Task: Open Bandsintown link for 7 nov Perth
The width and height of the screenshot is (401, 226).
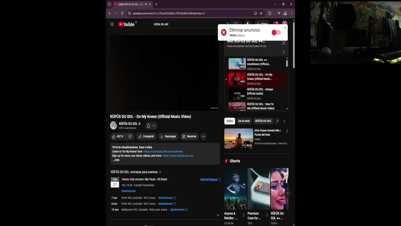Action: tap(167, 198)
